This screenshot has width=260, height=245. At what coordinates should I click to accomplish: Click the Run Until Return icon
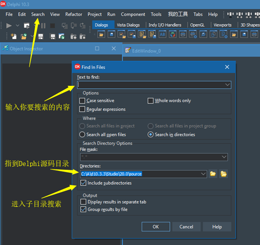tap(83, 26)
